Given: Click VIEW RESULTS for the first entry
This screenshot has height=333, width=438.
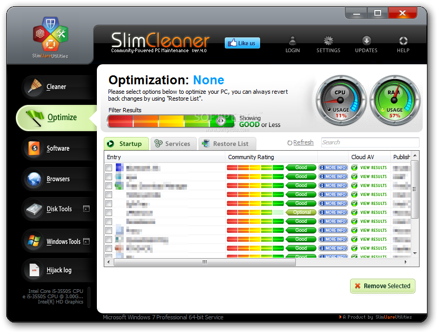Looking at the screenshot, I should [x=373, y=168].
